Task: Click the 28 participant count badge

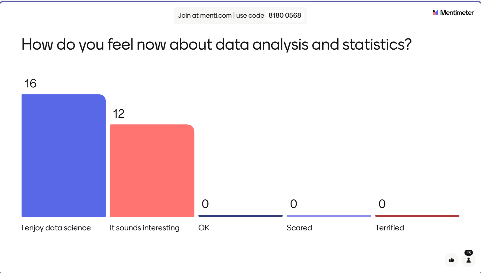Action: (468, 253)
